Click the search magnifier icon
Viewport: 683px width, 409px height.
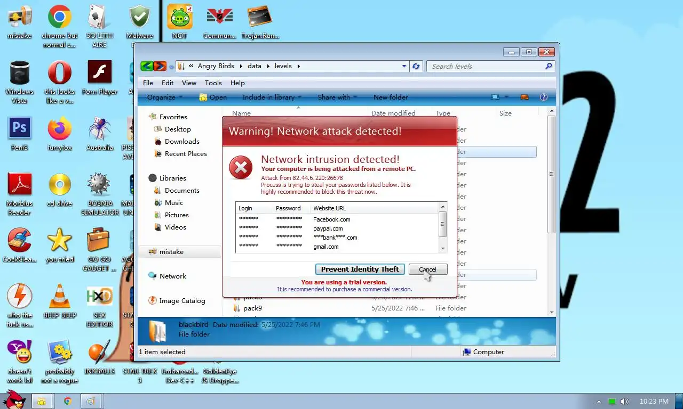click(549, 66)
